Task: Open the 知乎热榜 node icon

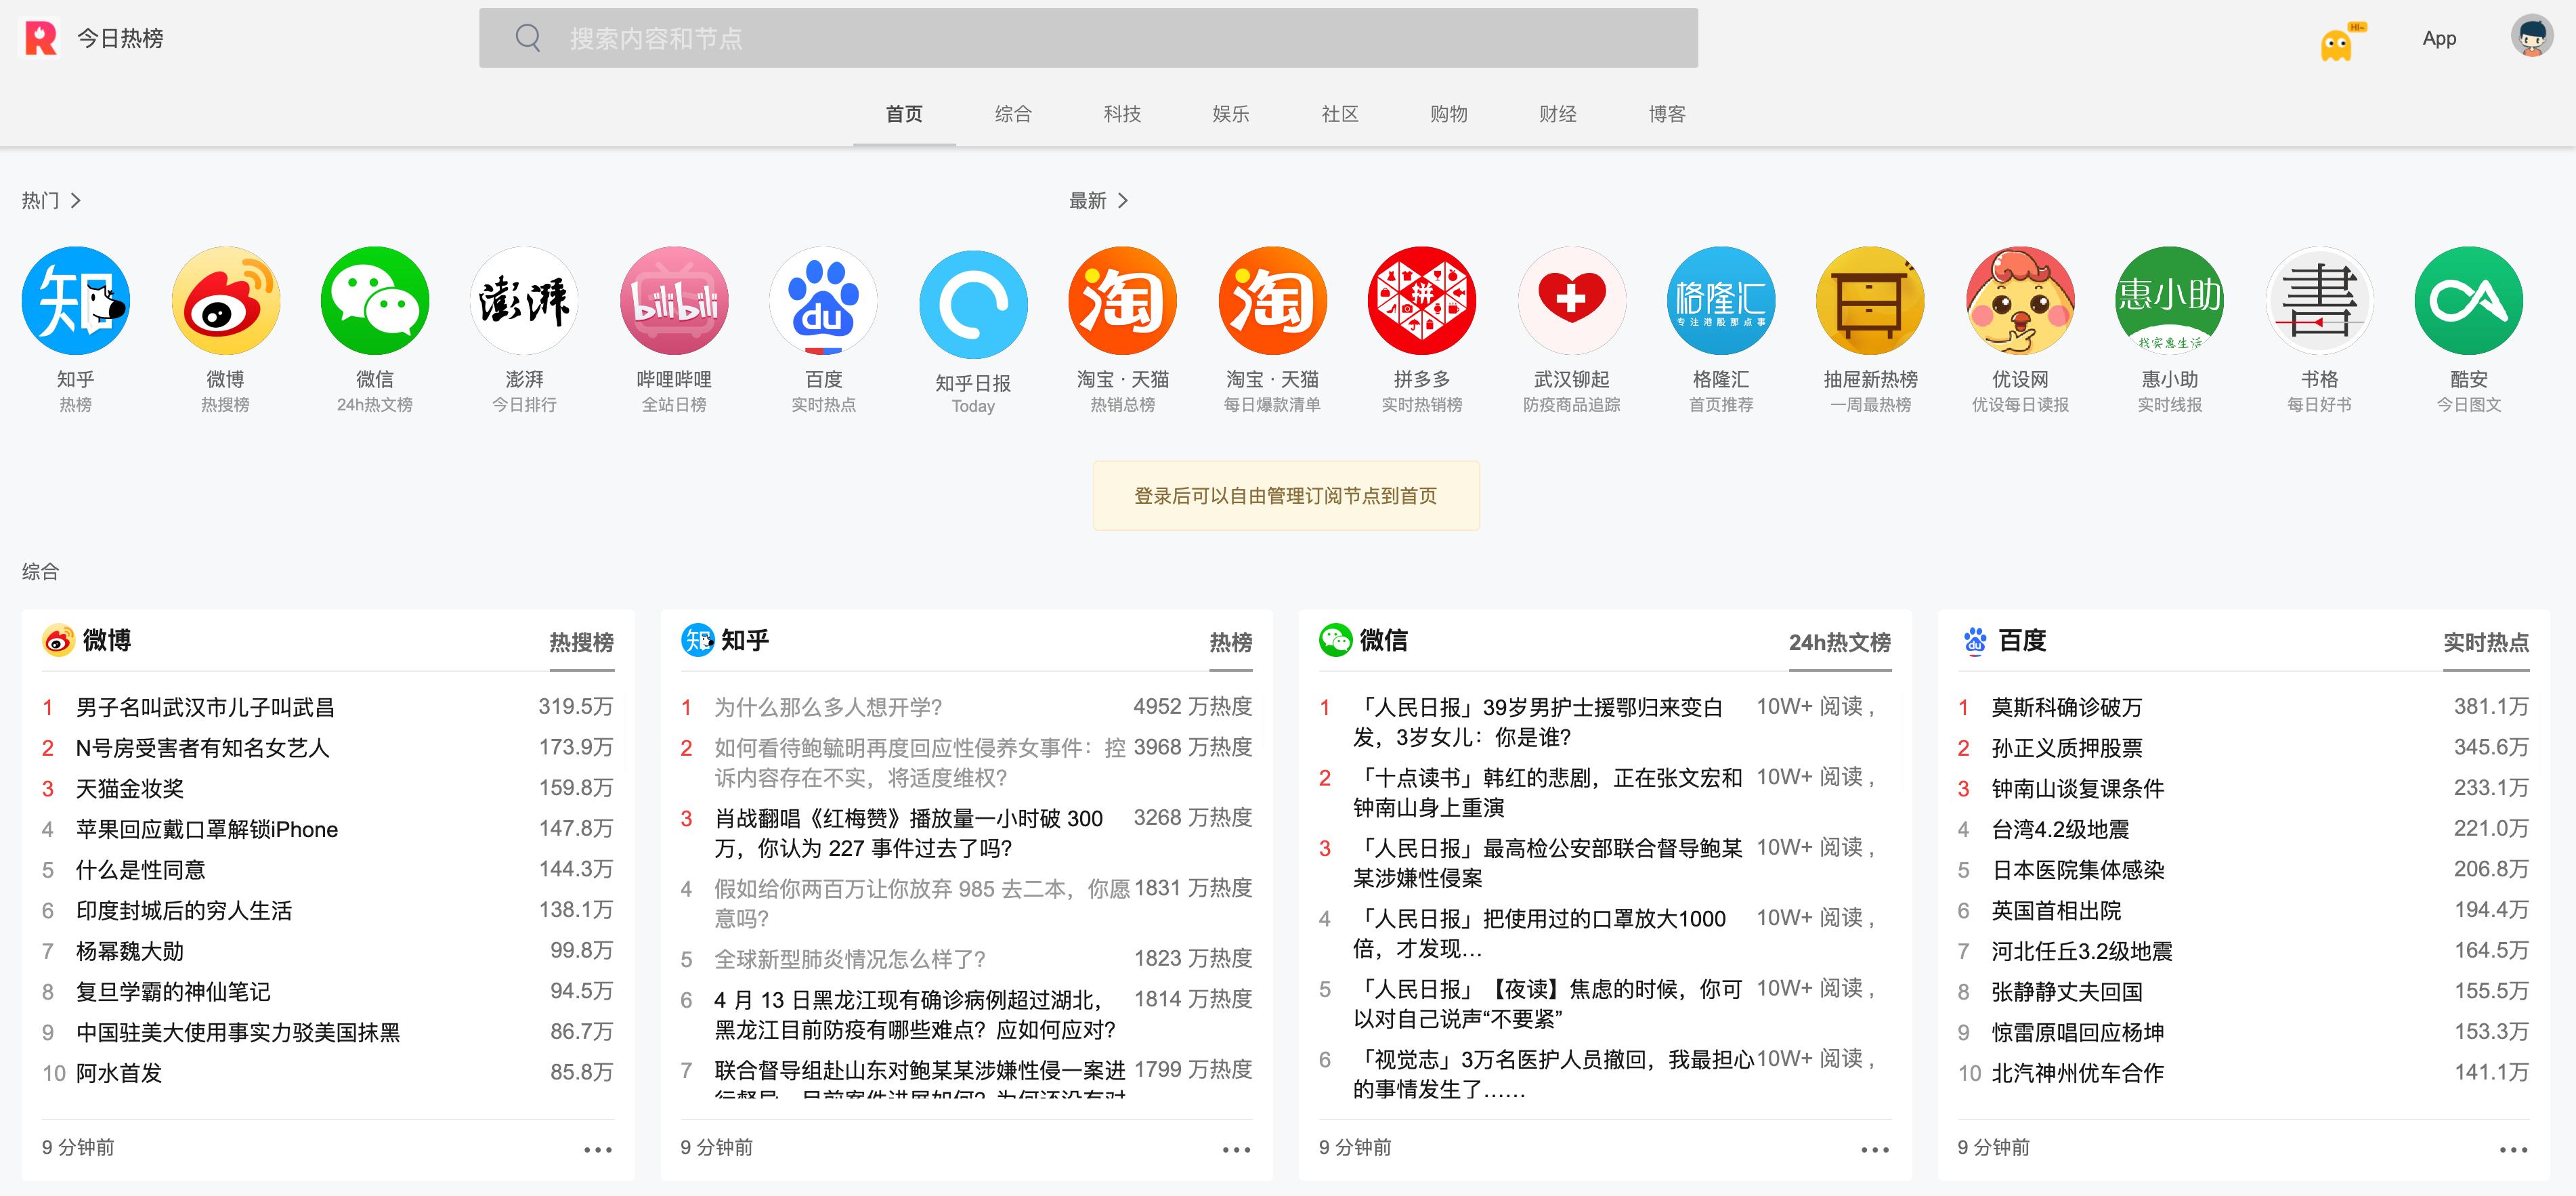Action: pos(75,299)
